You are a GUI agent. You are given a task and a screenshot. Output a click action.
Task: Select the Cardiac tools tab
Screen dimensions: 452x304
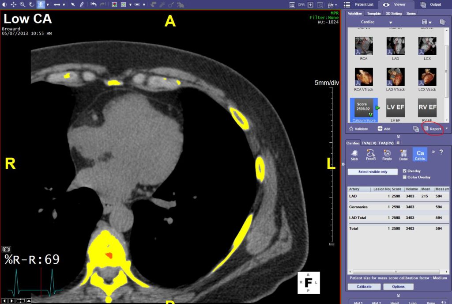353,143
